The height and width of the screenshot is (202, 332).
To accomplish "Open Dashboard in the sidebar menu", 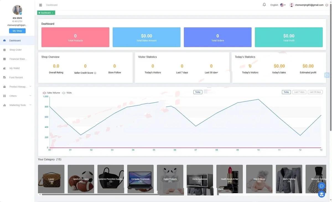I will coord(17,41).
